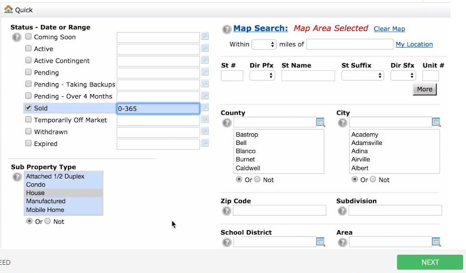Select Burnet in County list
The width and height of the screenshot is (466, 273).
278,159
